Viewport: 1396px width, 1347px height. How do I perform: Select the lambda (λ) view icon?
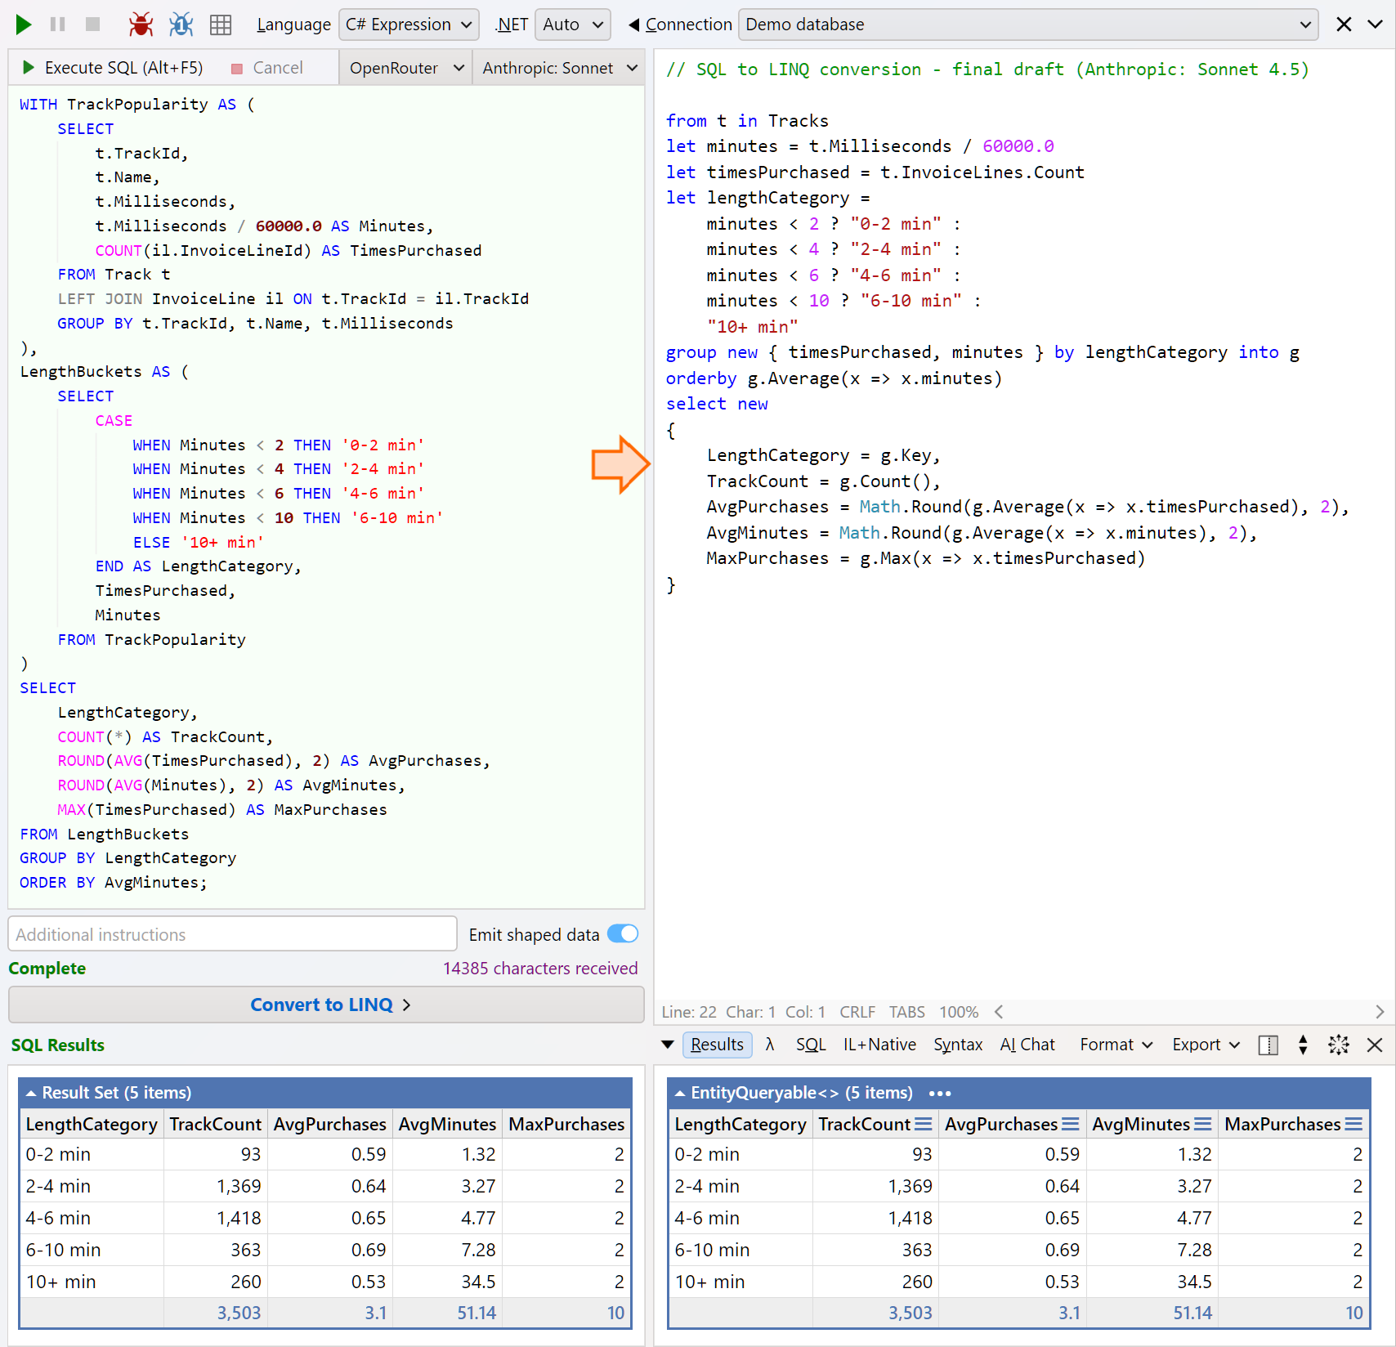769,1045
